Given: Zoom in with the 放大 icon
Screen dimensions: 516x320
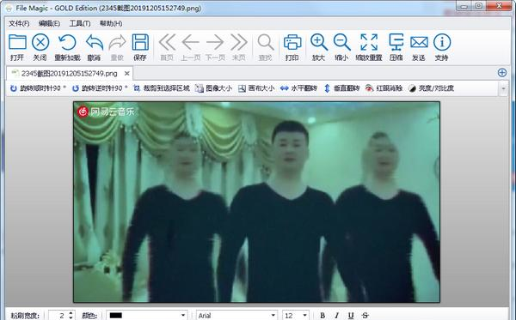Looking at the screenshot, I should (x=318, y=42).
